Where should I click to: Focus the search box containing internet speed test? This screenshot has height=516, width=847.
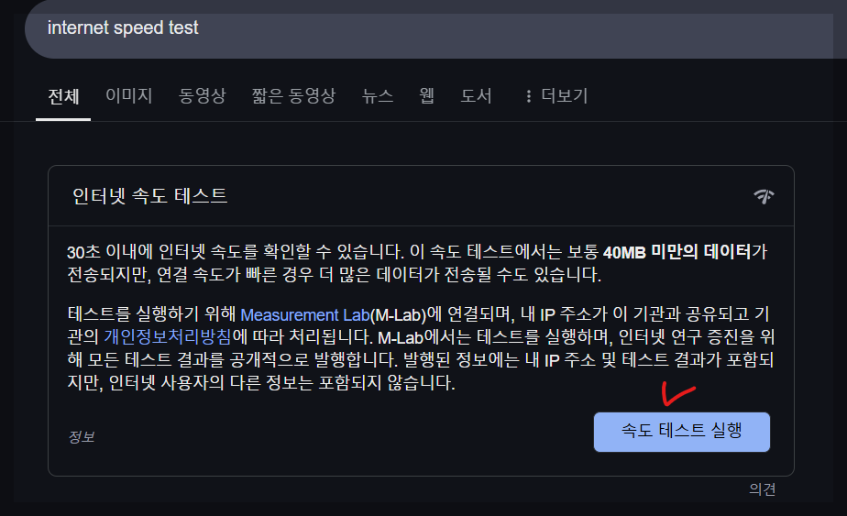tap(429, 29)
